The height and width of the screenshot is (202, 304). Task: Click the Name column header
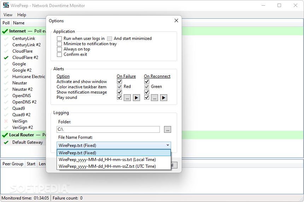pyautogui.click(x=19, y=23)
